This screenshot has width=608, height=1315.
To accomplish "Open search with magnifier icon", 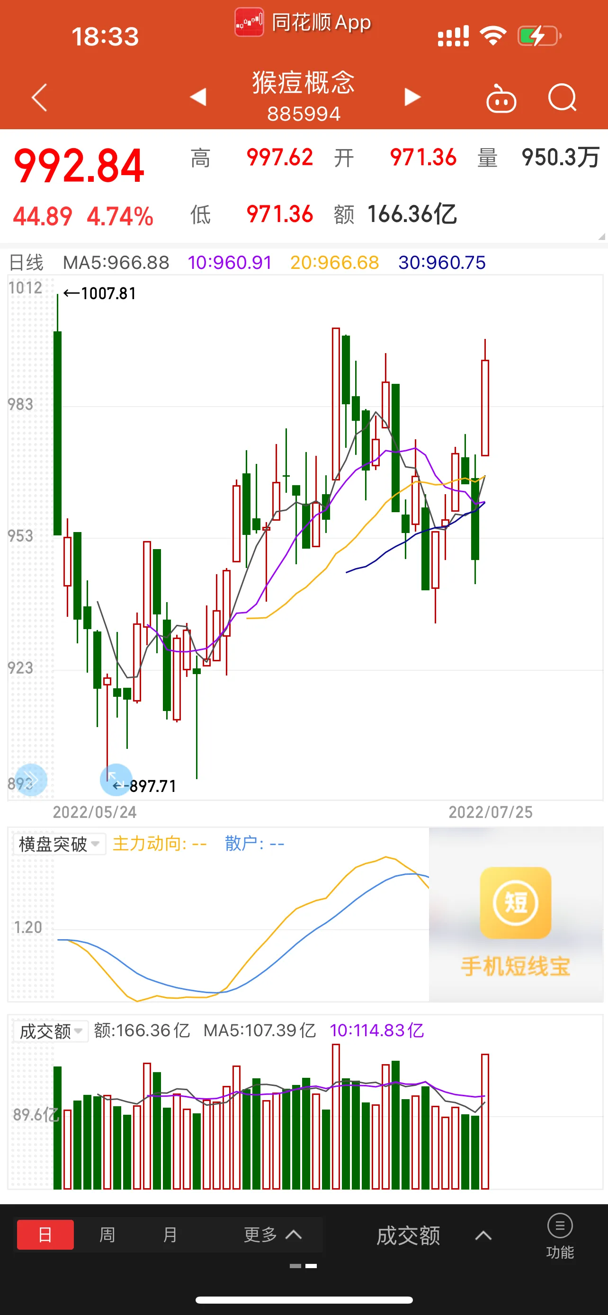I will point(562,97).
